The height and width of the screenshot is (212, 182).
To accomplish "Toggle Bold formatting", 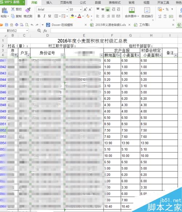I will [x=39, y=16].
